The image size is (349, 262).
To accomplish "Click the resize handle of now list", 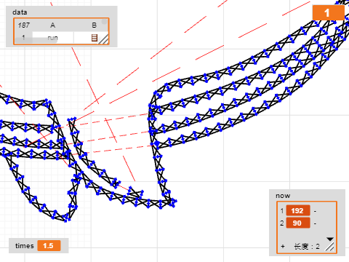I will click(329, 247).
